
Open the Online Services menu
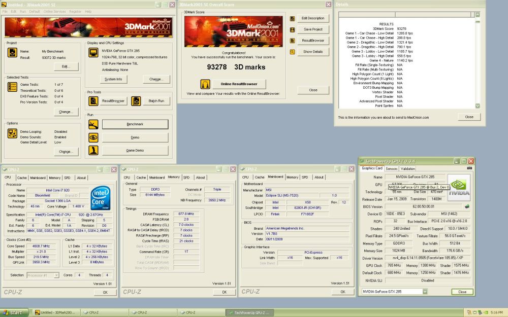coord(54,11)
